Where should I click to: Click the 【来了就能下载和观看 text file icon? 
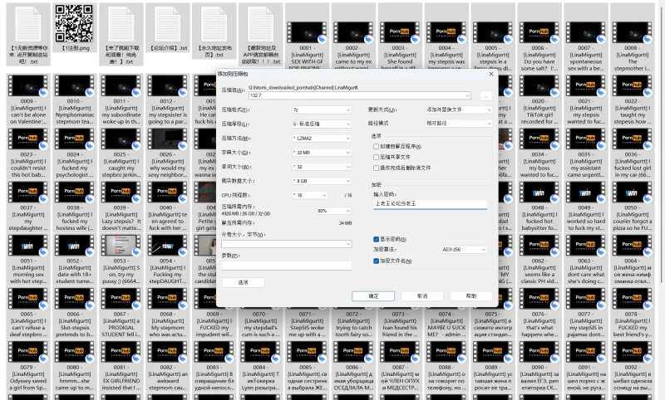coord(121,23)
